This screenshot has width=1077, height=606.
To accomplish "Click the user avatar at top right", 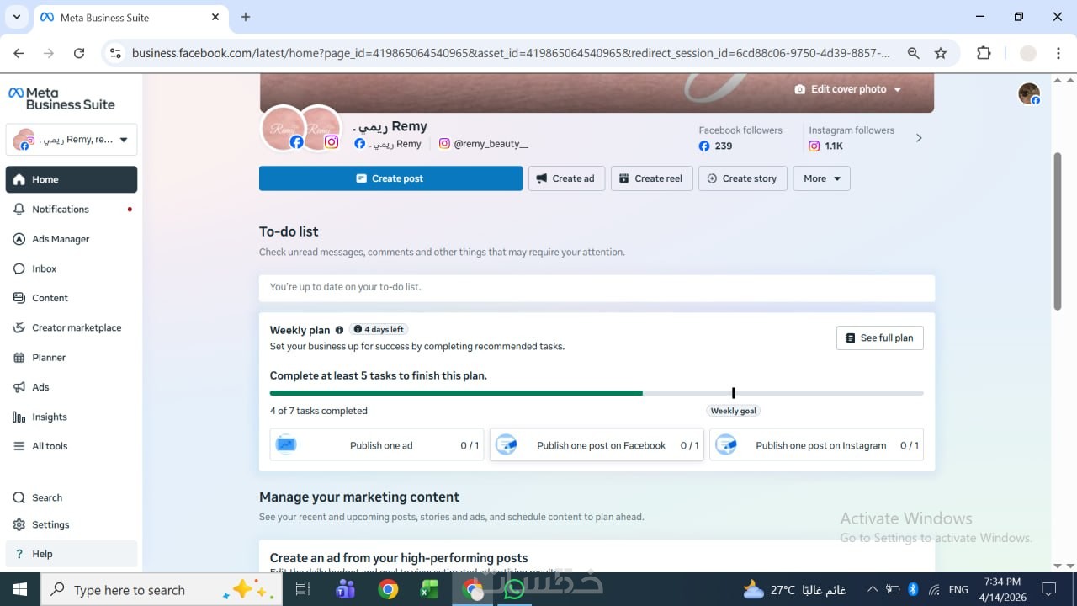I will click(1029, 93).
